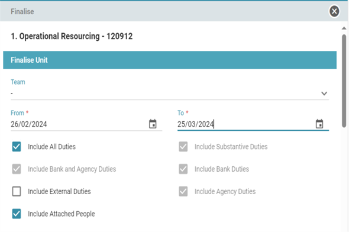Click the Operational Resourcing - 120912 heading
The height and width of the screenshot is (232, 349).
pos(72,36)
